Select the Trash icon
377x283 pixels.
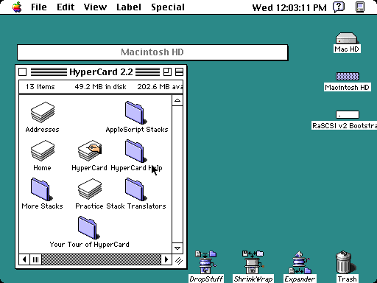[346, 262]
